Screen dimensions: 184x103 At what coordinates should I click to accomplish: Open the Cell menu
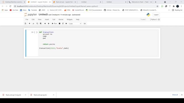coord(54,19)
